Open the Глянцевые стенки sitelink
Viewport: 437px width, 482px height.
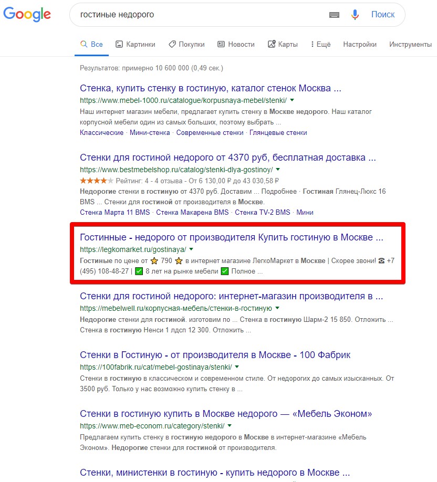pos(278,132)
